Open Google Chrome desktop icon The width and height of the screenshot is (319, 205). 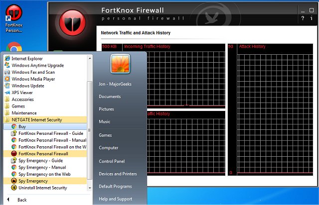[14, 47]
